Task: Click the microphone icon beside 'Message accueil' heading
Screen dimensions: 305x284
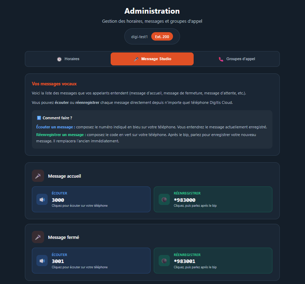Action: point(38,176)
